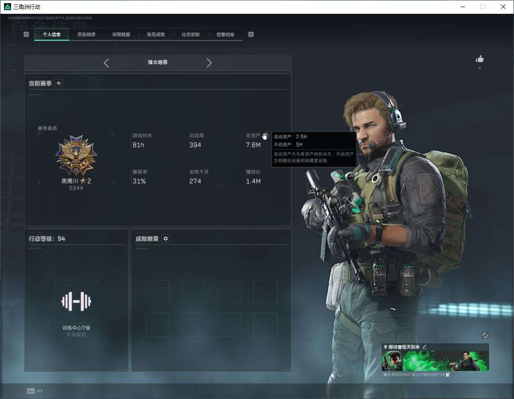Give a thumbs-up like to this profile
514x399 pixels.
(480, 59)
